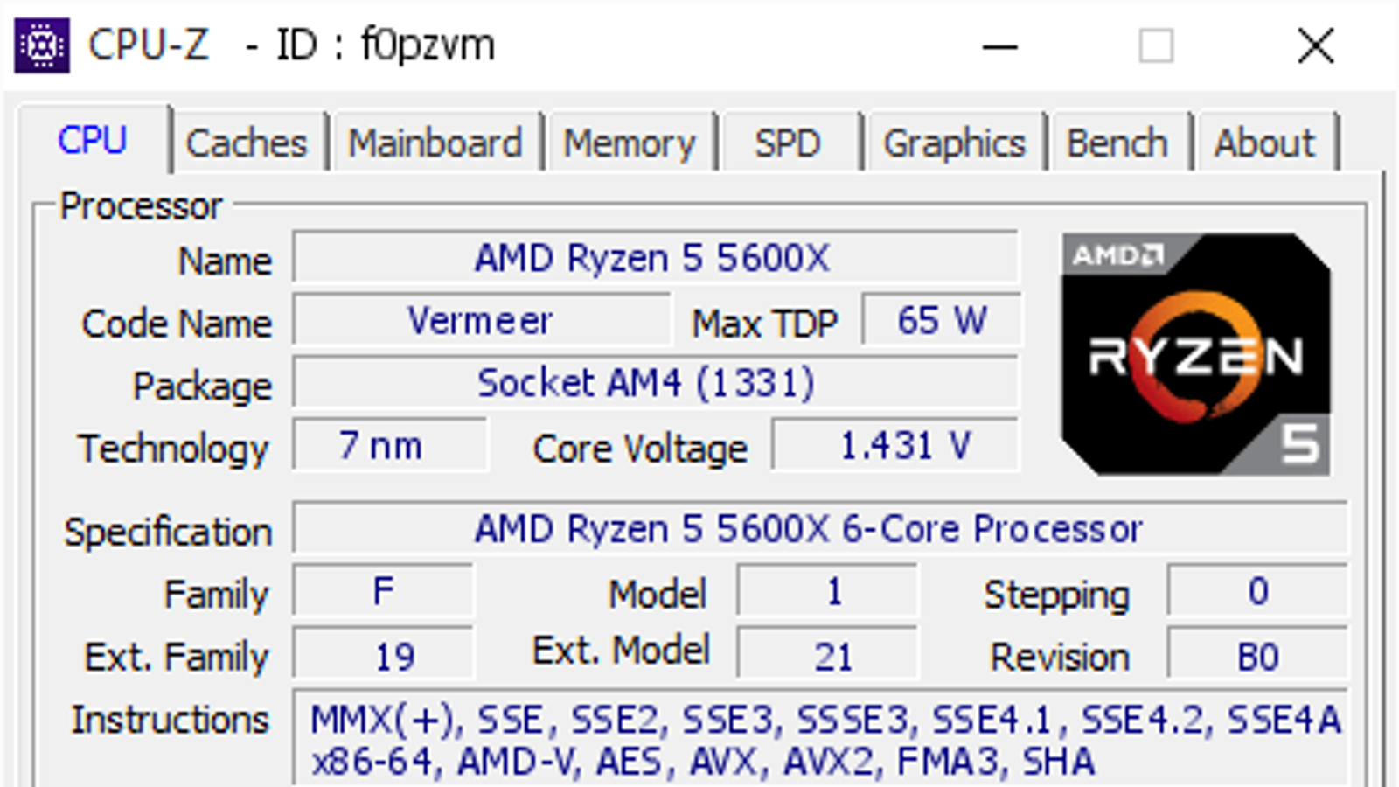Click the Code Name field showing Vermeer
Screen dimensions: 1399x787
tap(480, 321)
